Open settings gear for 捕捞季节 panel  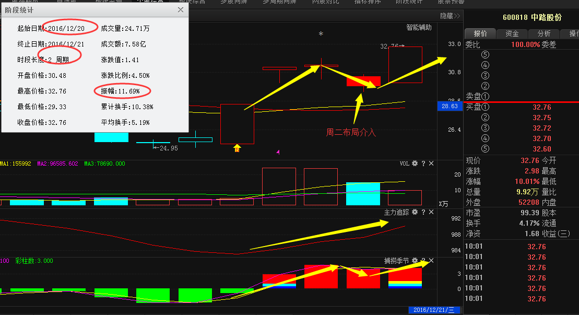point(415,260)
